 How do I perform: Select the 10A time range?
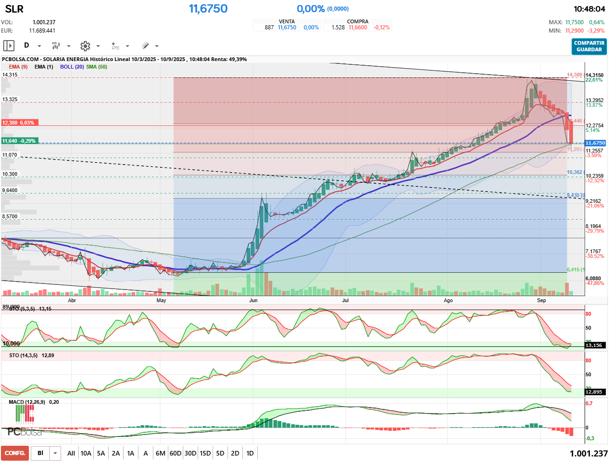click(86, 453)
